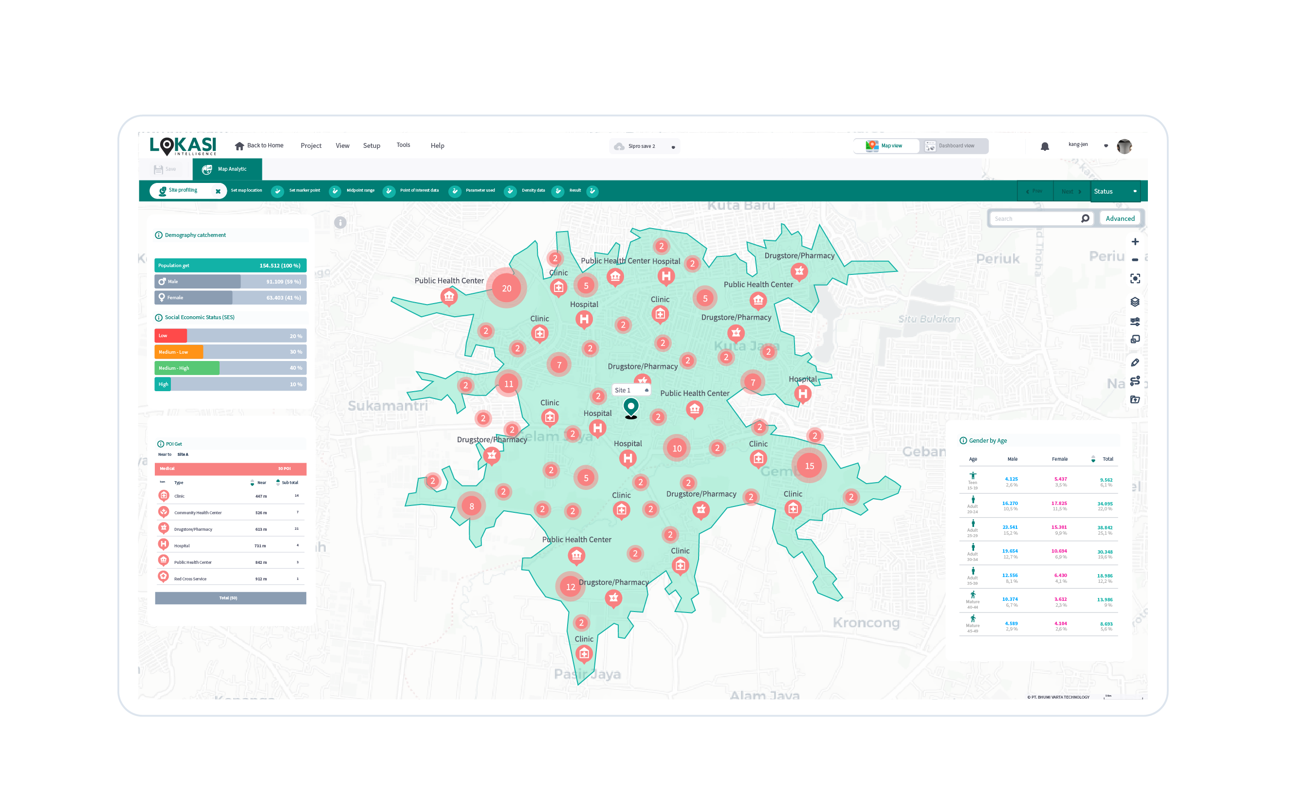This screenshot has width=1310, height=812.
Task: Open the Tools menu
Action: (403, 145)
